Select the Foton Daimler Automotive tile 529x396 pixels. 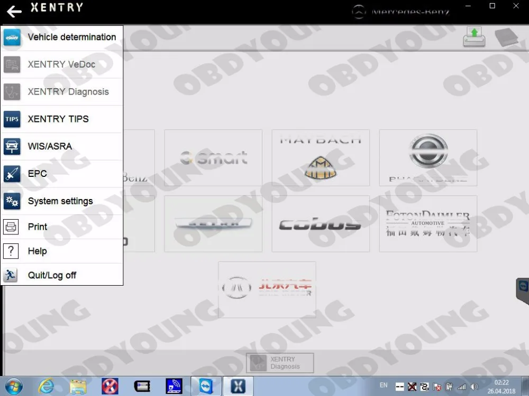point(428,223)
